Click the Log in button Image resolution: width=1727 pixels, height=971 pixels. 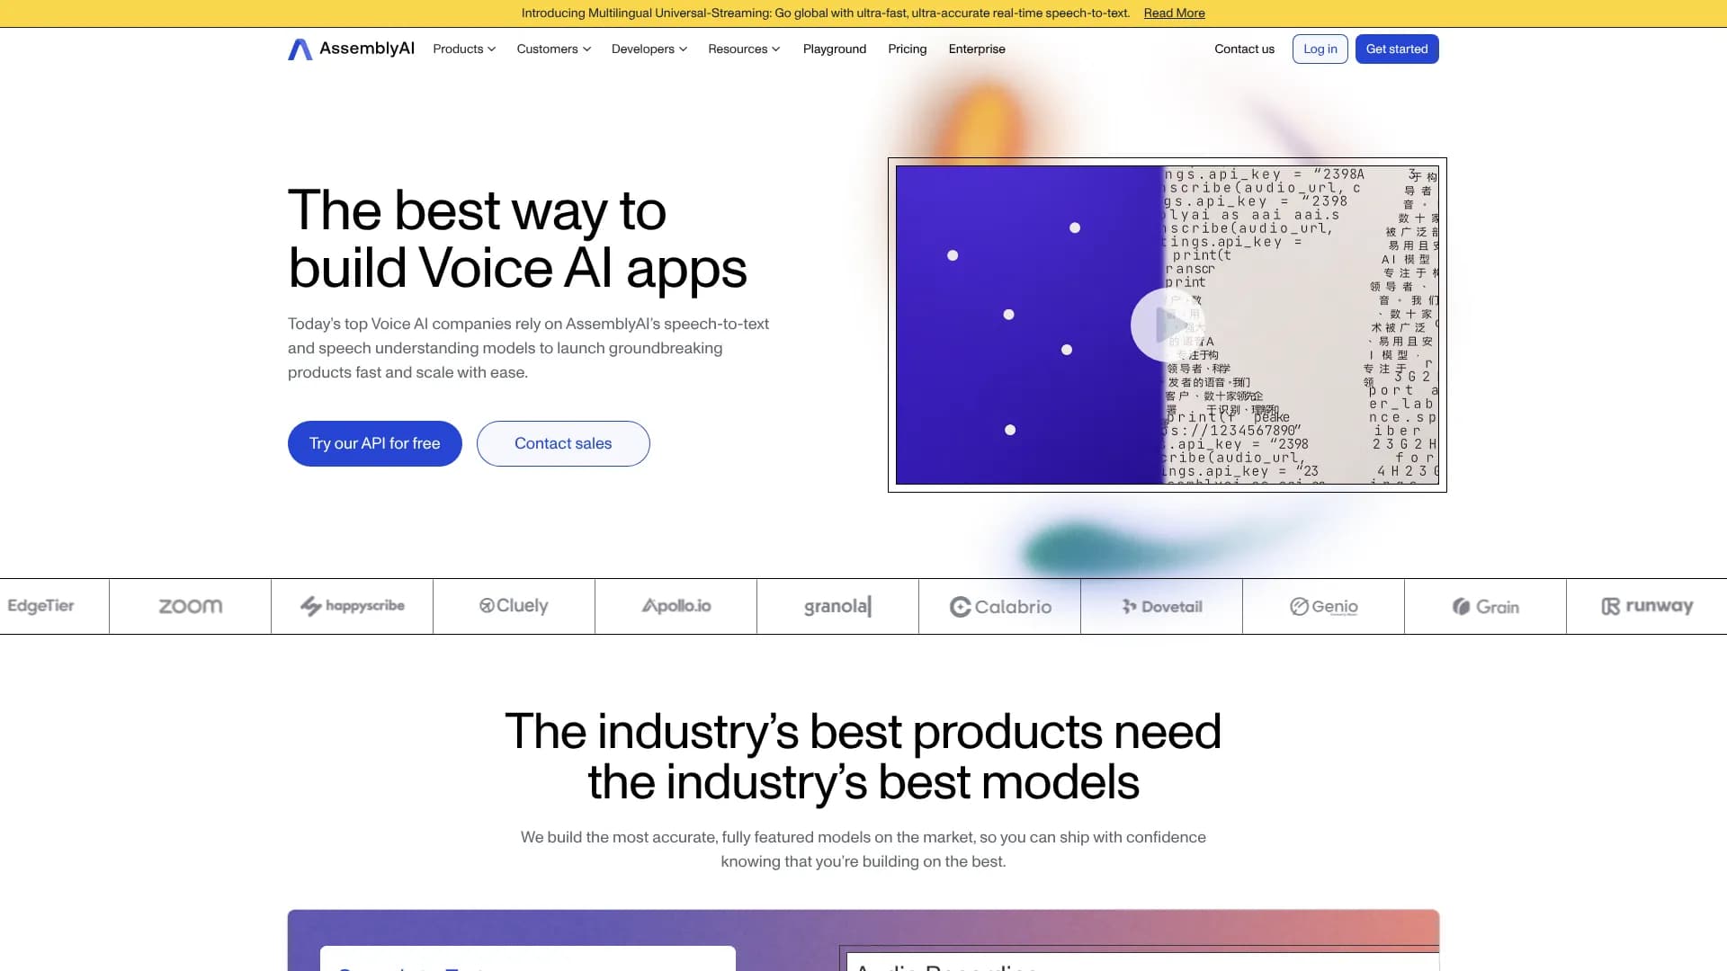(1320, 49)
